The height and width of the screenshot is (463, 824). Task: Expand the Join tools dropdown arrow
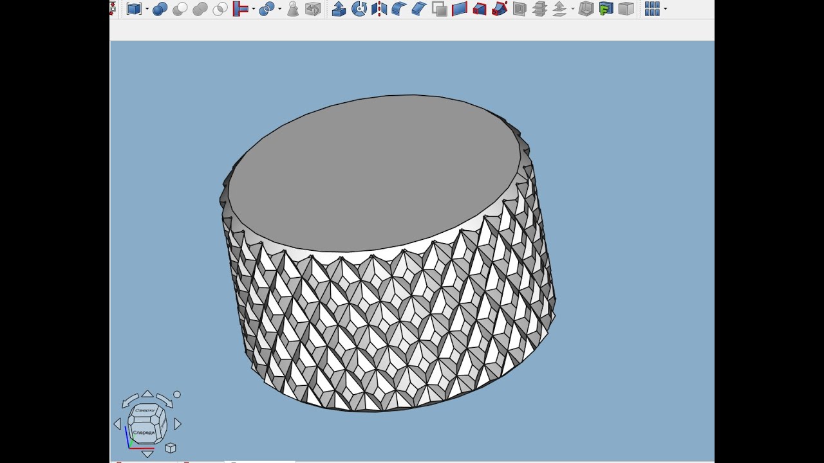[254, 9]
